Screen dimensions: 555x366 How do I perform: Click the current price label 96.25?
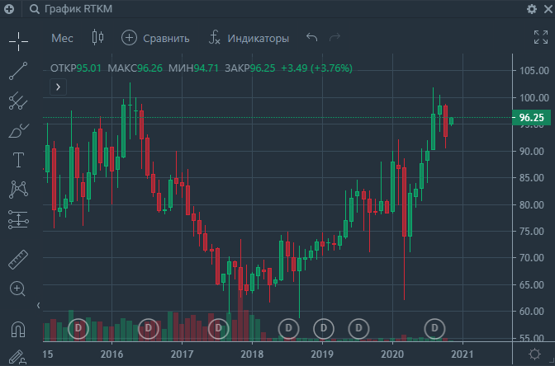tap(532, 118)
